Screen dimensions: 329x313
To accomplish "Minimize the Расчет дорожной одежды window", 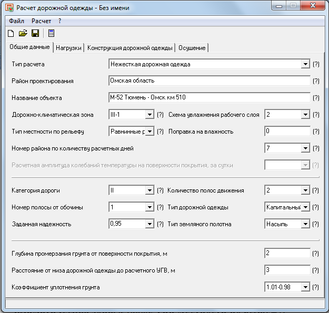I will tap(279, 6).
